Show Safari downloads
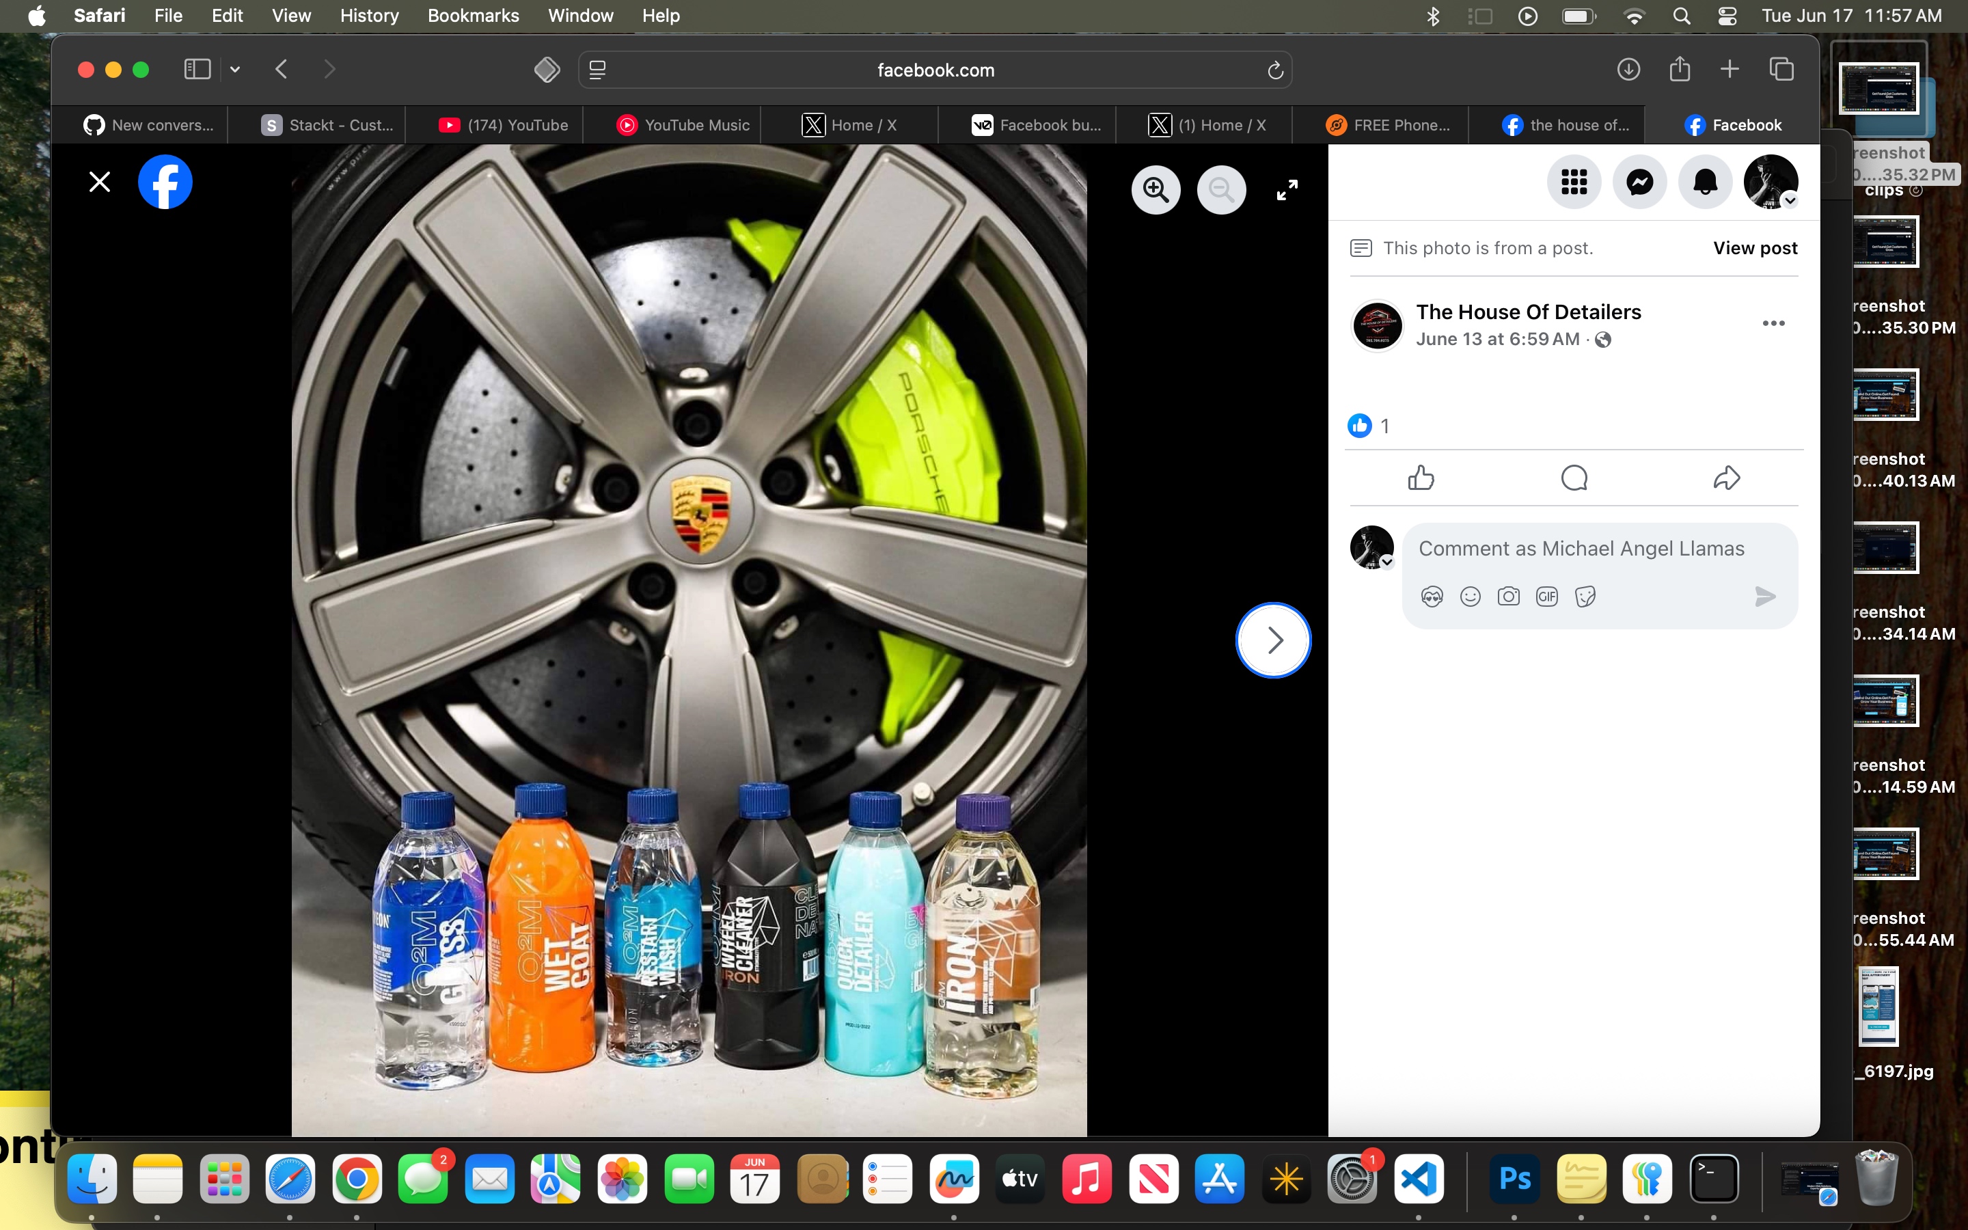This screenshot has height=1230, width=1968. [x=1628, y=69]
